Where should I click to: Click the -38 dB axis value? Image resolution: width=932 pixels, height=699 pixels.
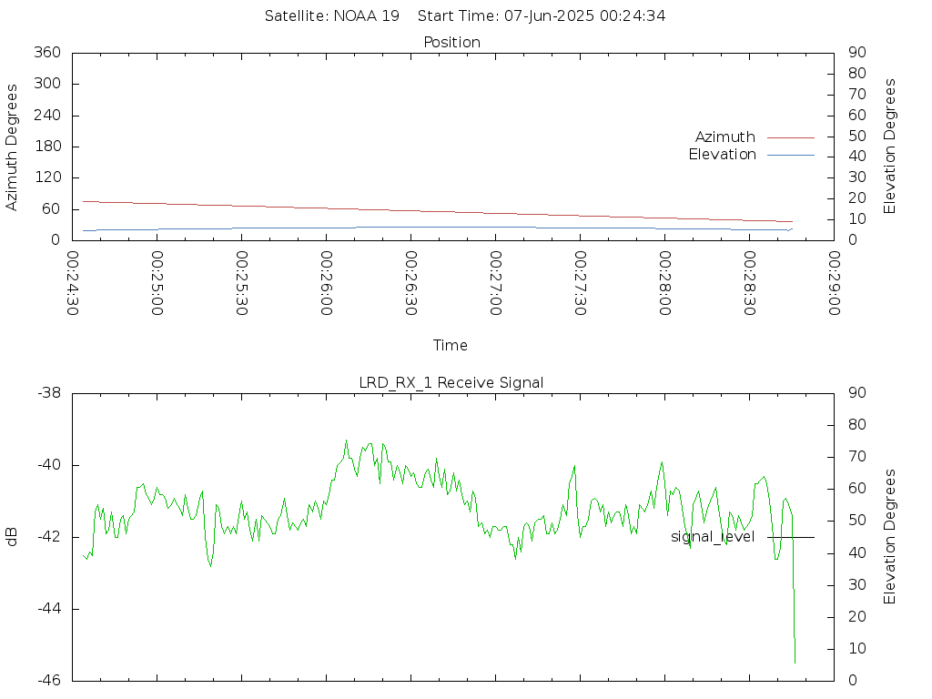coord(49,393)
